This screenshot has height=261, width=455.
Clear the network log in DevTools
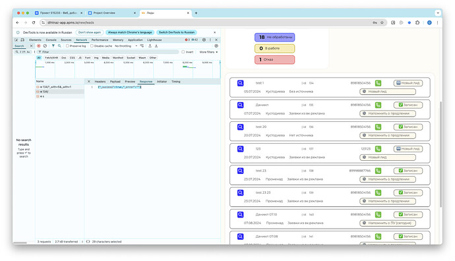[45, 46]
